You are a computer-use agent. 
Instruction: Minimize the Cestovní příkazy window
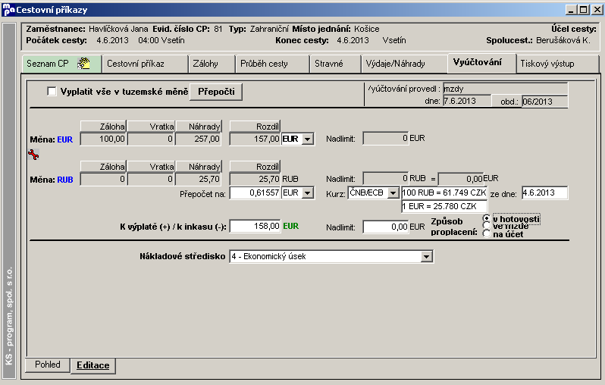[x=571, y=10]
